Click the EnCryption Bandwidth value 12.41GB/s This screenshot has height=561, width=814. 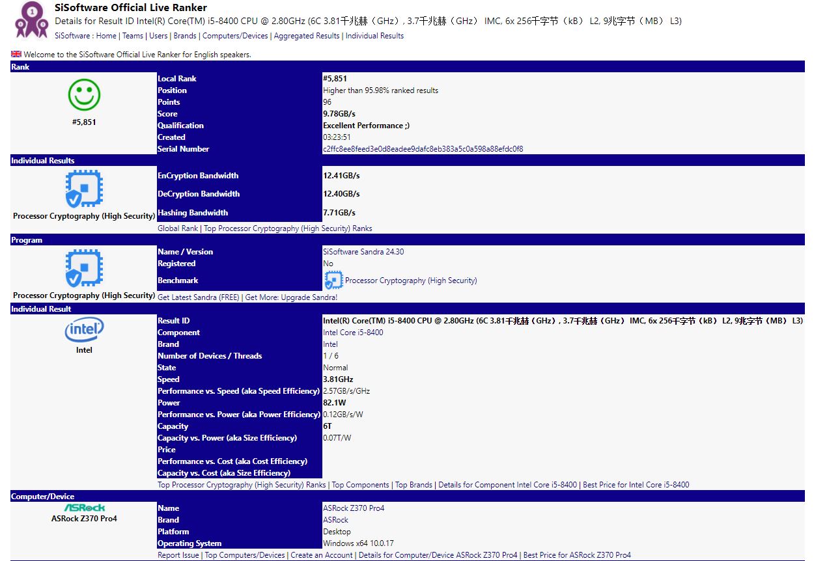[x=341, y=176]
